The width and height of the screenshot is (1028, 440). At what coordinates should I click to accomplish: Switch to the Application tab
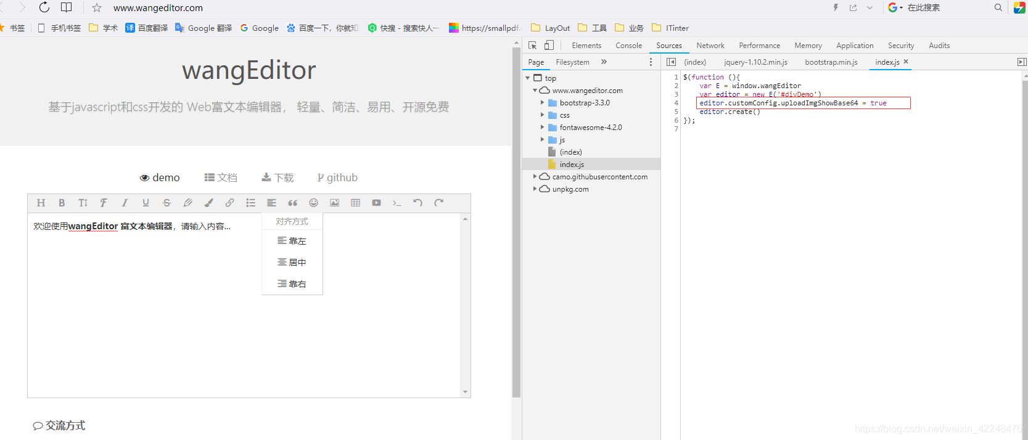pos(855,46)
